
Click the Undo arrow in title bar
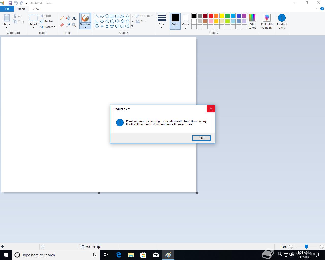point(16,3)
